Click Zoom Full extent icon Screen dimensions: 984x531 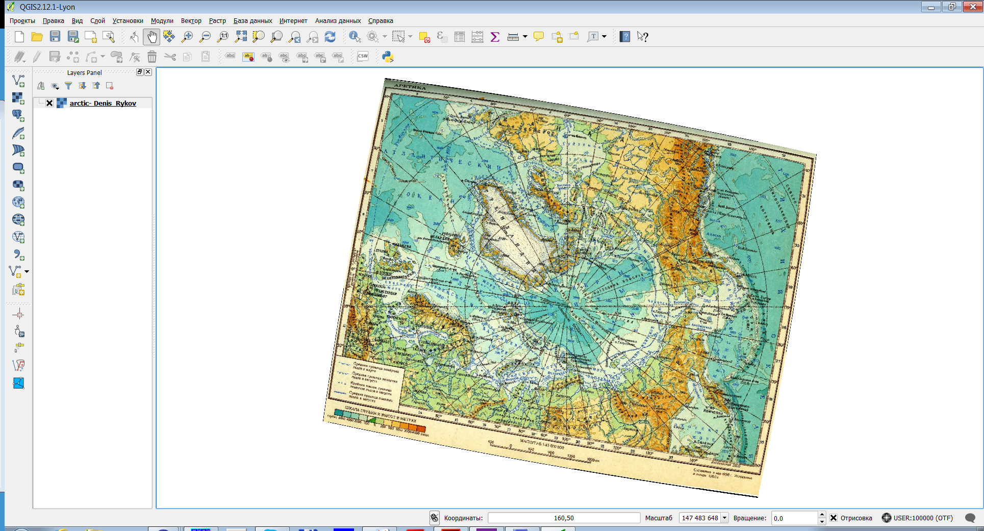[x=241, y=37]
